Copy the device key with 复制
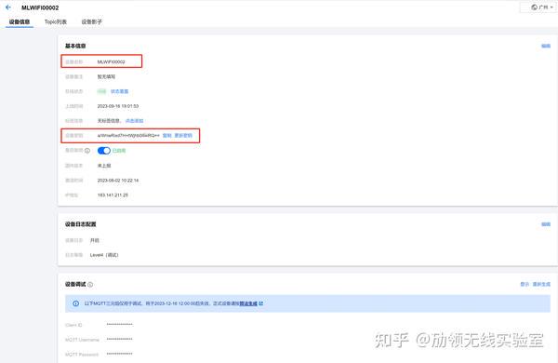The image size is (558, 363). pos(166,135)
